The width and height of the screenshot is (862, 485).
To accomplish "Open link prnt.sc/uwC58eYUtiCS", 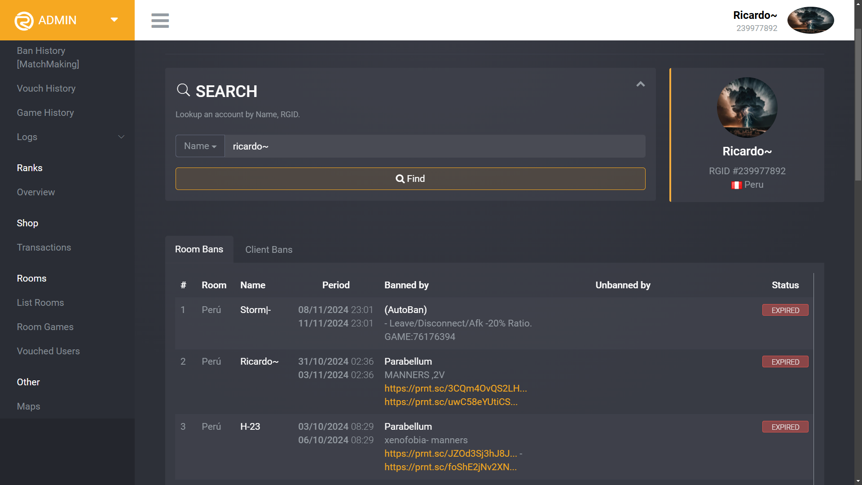I will [x=451, y=402].
